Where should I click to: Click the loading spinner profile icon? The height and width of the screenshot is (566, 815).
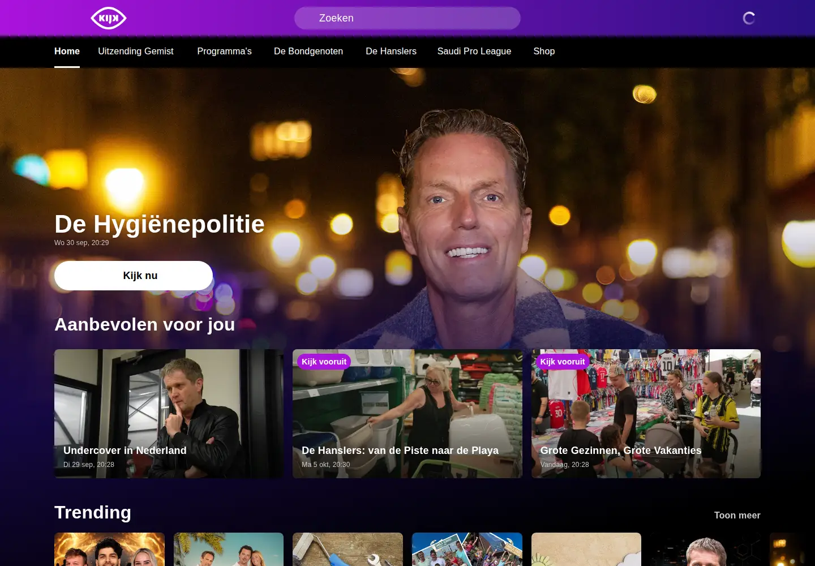749,18
